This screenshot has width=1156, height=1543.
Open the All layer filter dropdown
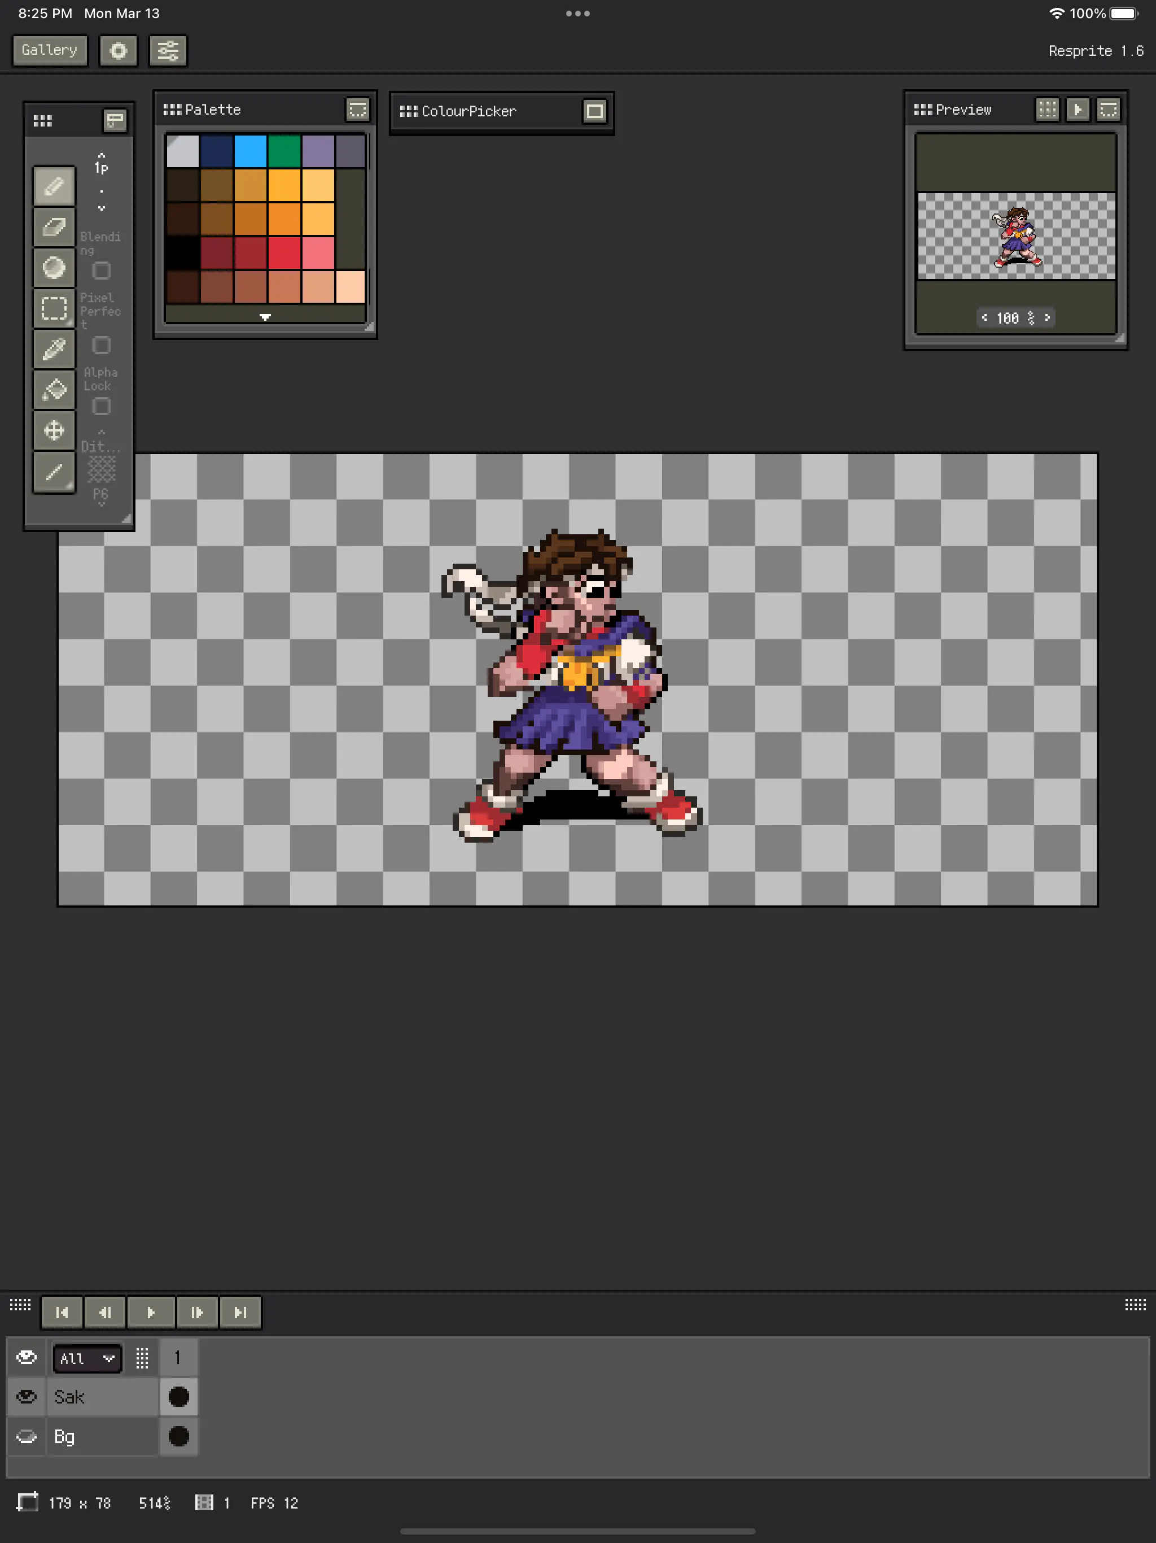point(87,1358)
